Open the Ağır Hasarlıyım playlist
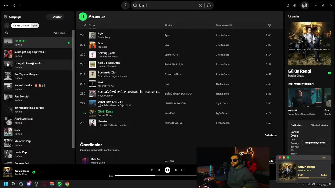 click(38, 121)
